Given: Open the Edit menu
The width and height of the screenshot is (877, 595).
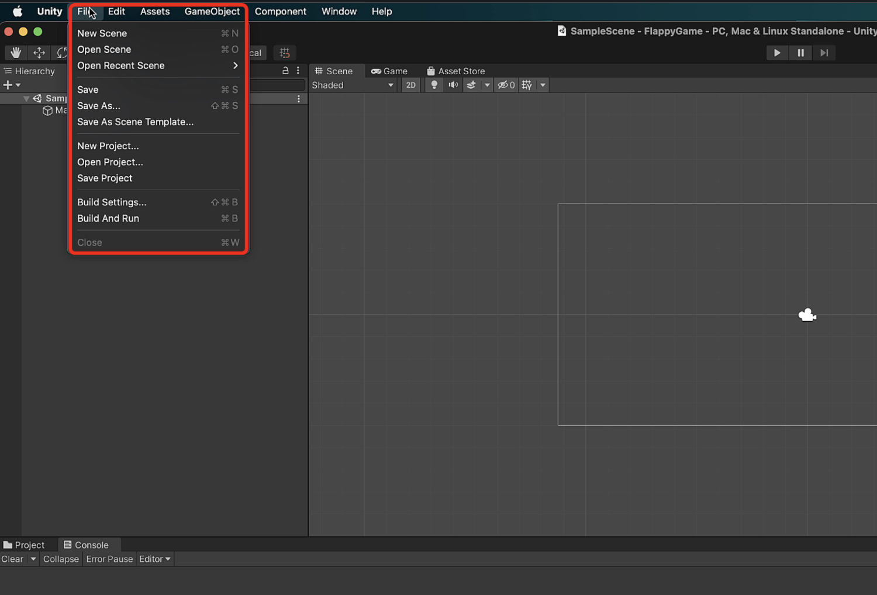Looking at the screenshot, I should coord(116,11).
